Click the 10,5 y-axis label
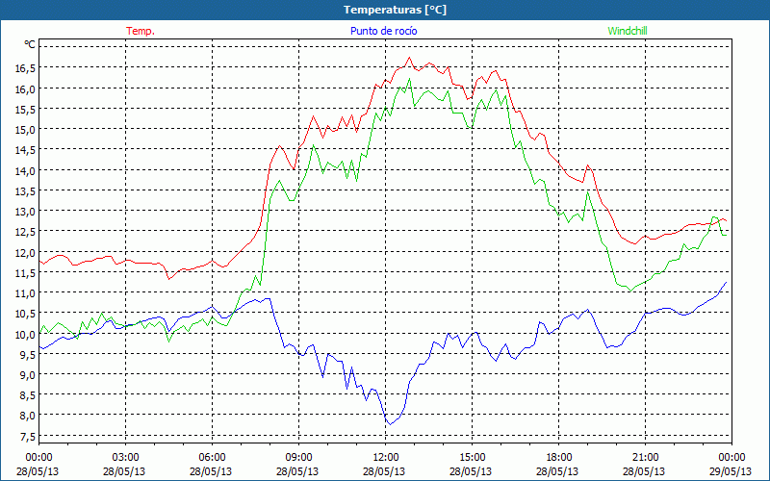The width and height of the screenshot is (770, 481). point(25,314)
